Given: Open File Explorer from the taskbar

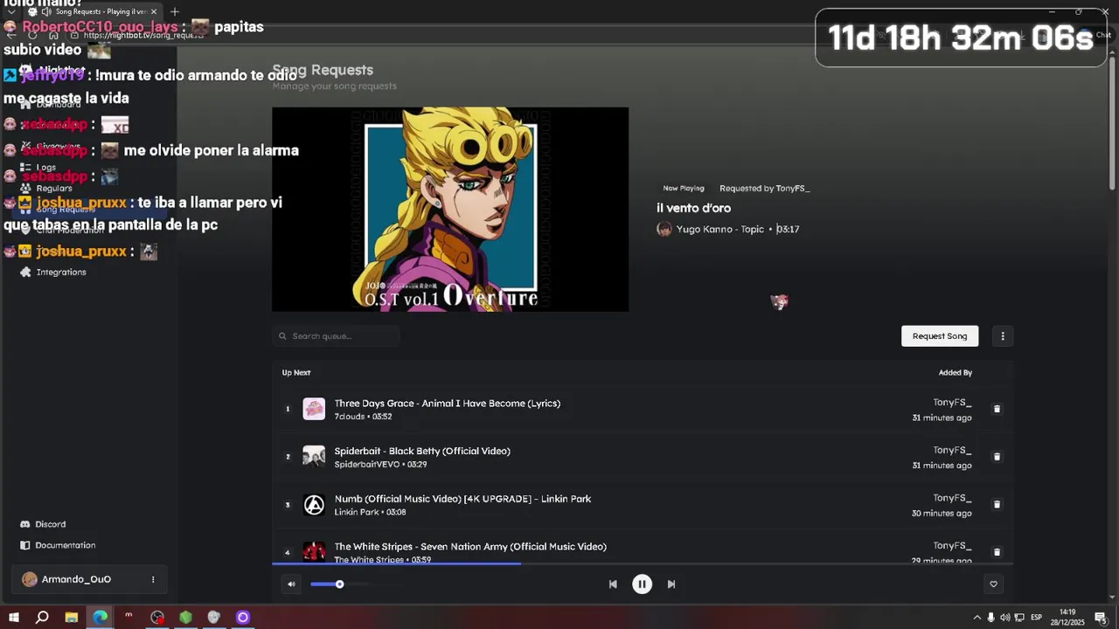Looking at the screenshot, I should pyautogui.click(x=72, y=618).
